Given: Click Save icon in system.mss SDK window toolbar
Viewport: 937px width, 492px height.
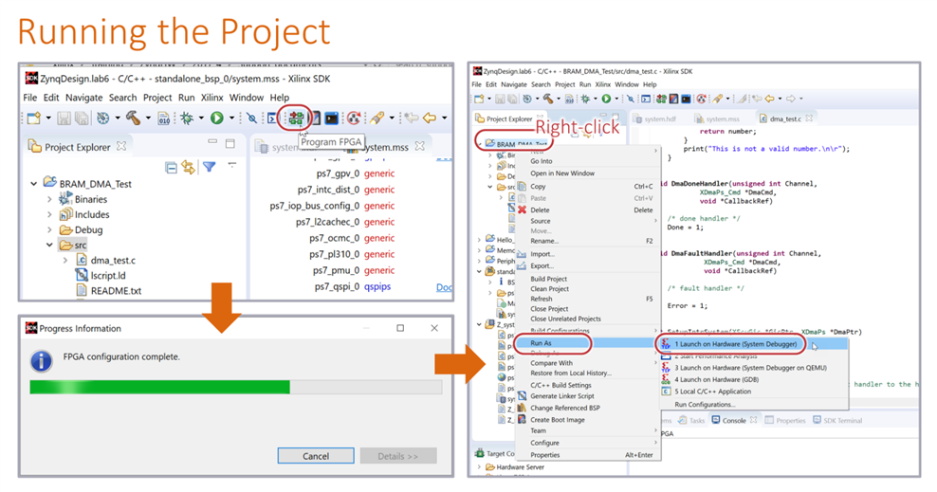Looking at the screenshot, I should point(64,118).
